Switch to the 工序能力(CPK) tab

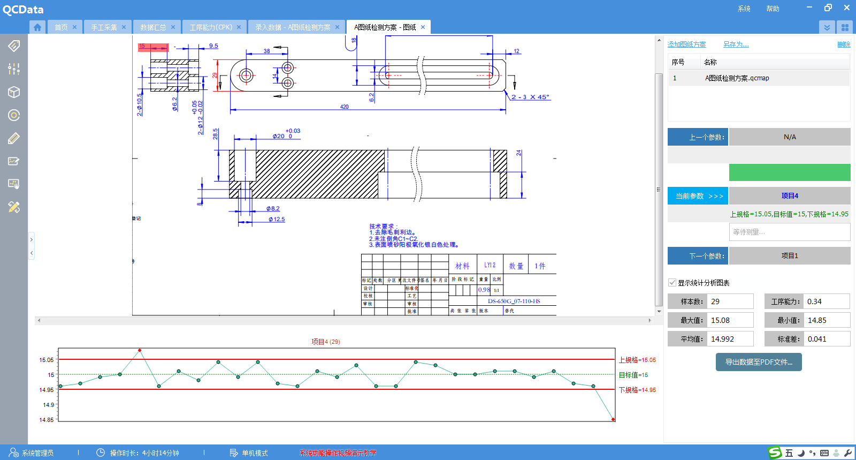coord(211,27)
